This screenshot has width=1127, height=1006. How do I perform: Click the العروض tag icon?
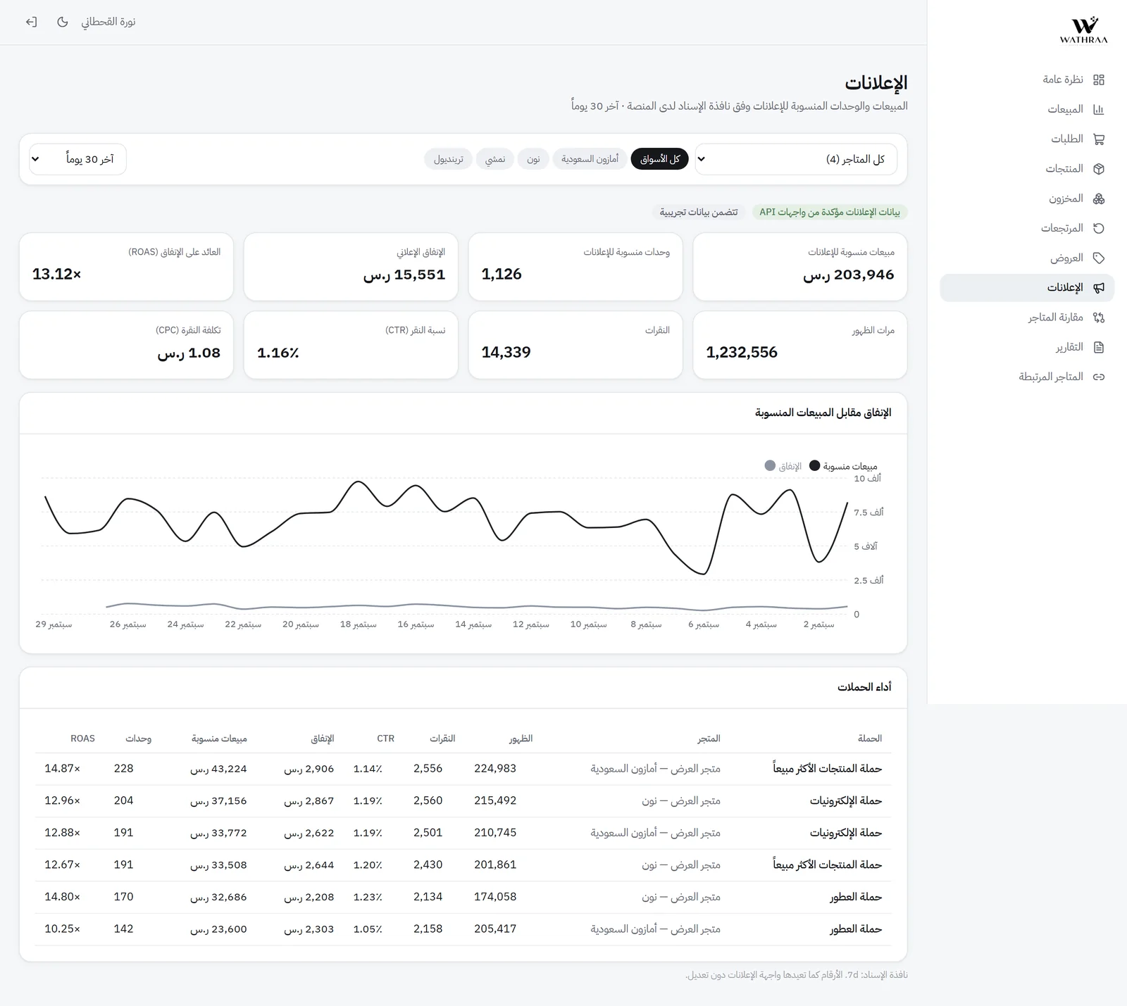[1099, 258]
